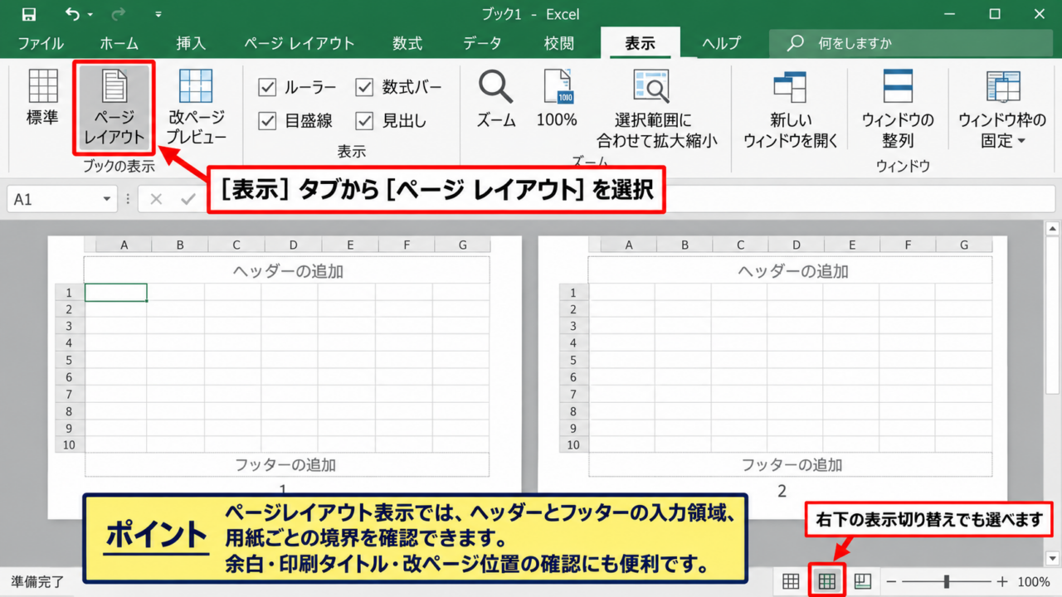
Task: Click status bar Page Break Preview icon
Action: (863, 581)
